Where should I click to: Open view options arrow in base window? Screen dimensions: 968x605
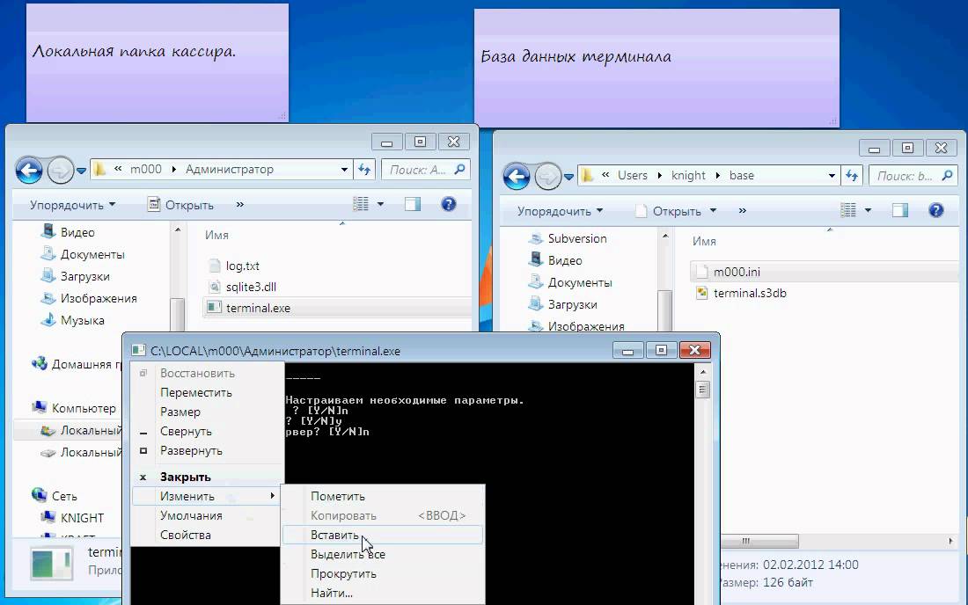[868, 210]
